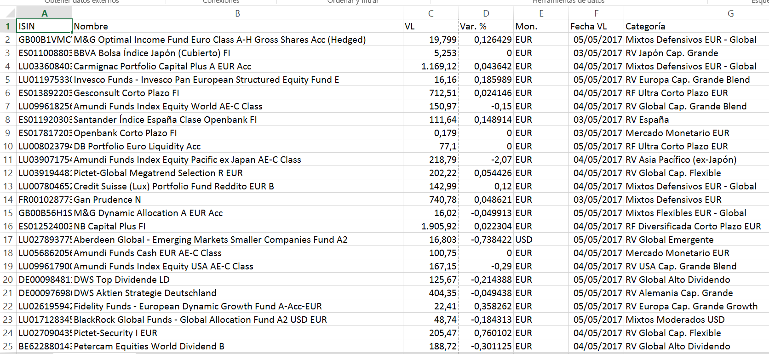Click Var. % value 0,126429
Screen dimensions: 769x354
coord(486,40)
